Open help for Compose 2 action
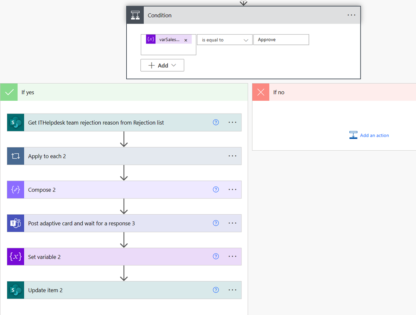Image resolution: width=416 pixels, height=315 pixels. pos(216,190)
